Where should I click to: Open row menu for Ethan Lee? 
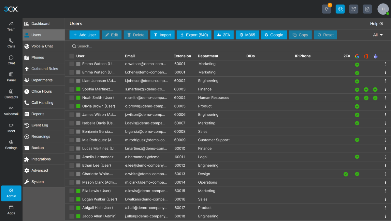[x=385, y=165]
